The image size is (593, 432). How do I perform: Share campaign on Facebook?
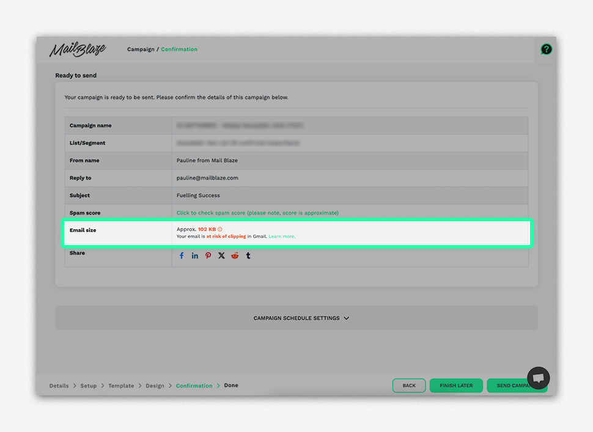[x=182, y=256]
